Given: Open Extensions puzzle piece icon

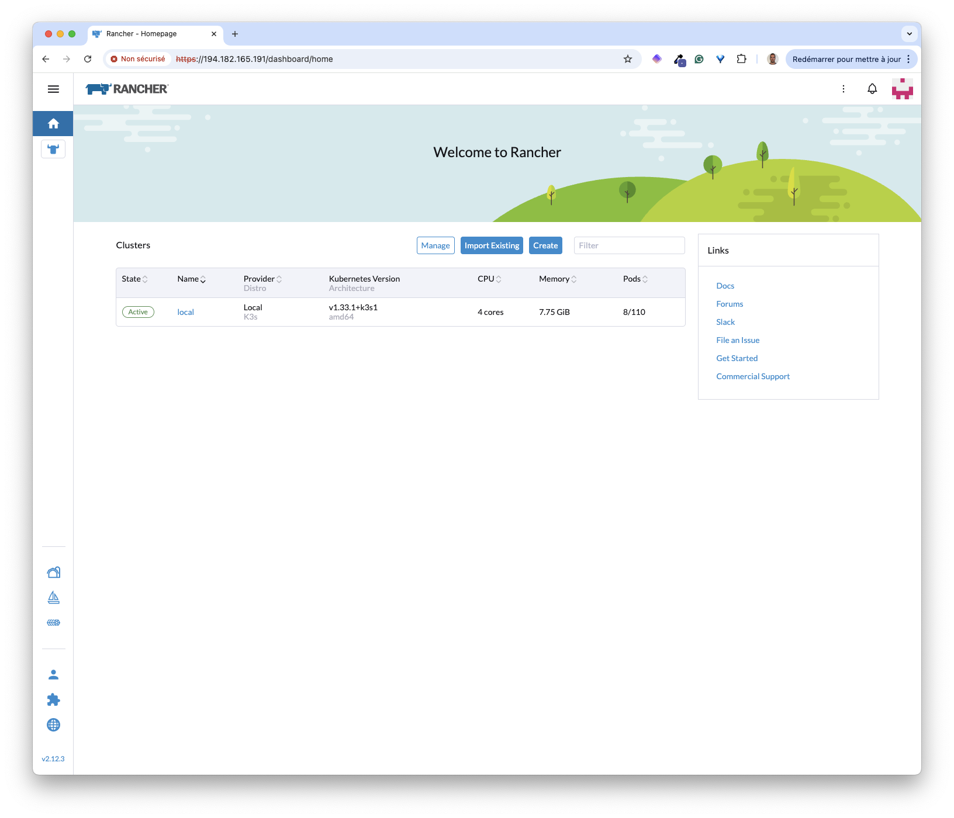Looking at the screenshot, I should 53,700.
